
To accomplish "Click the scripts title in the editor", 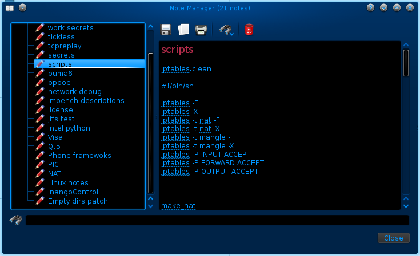I will (x=177, y=50).
